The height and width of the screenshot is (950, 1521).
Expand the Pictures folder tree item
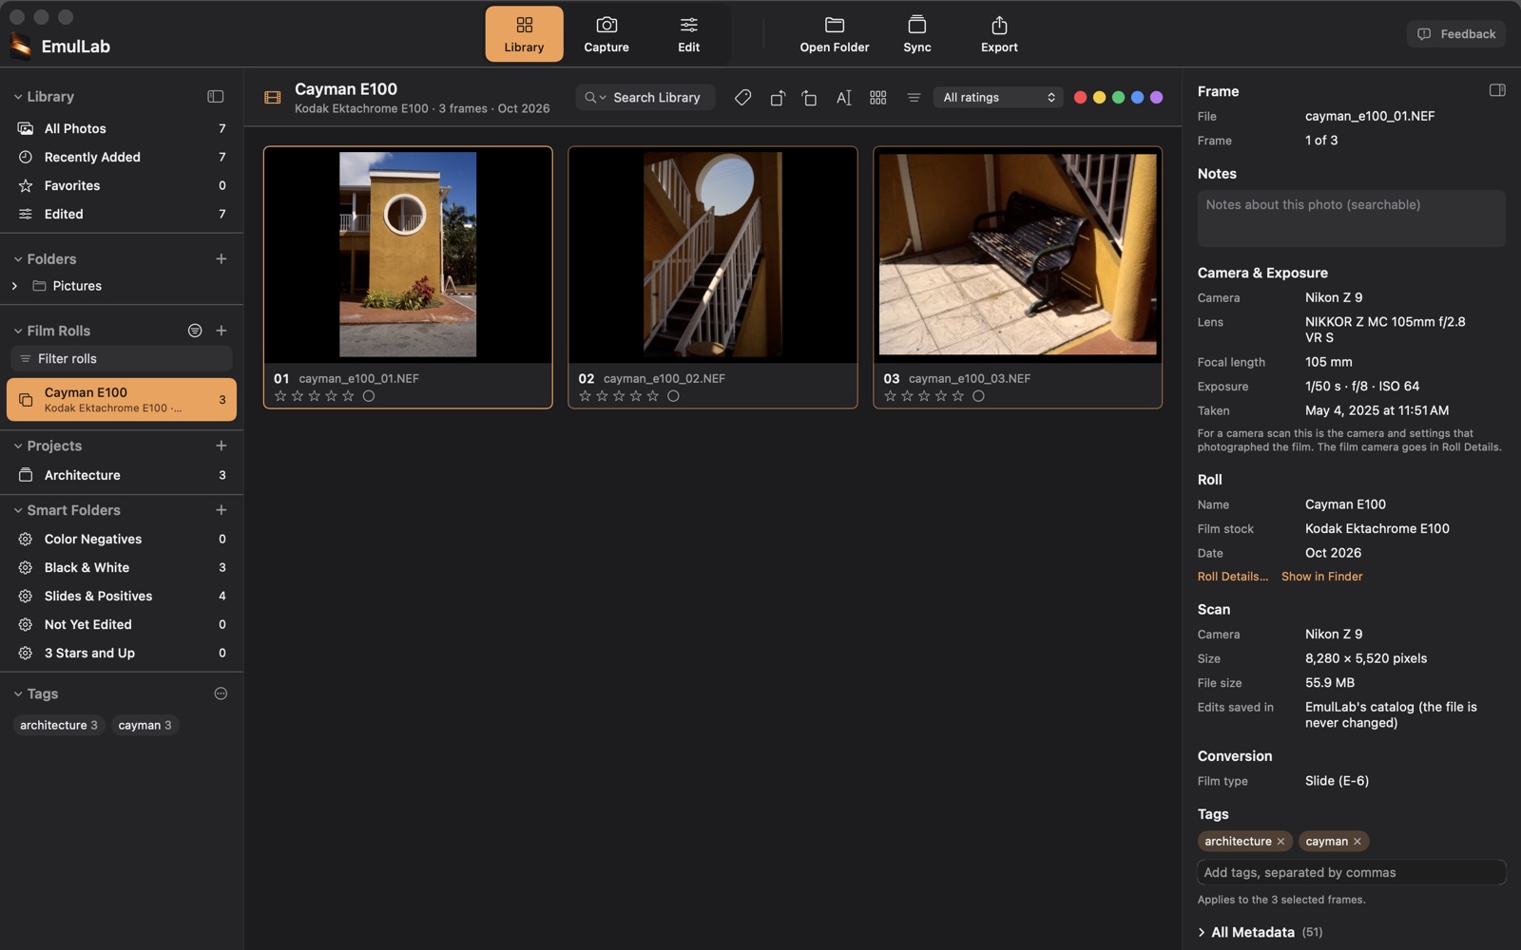(14, 286)
